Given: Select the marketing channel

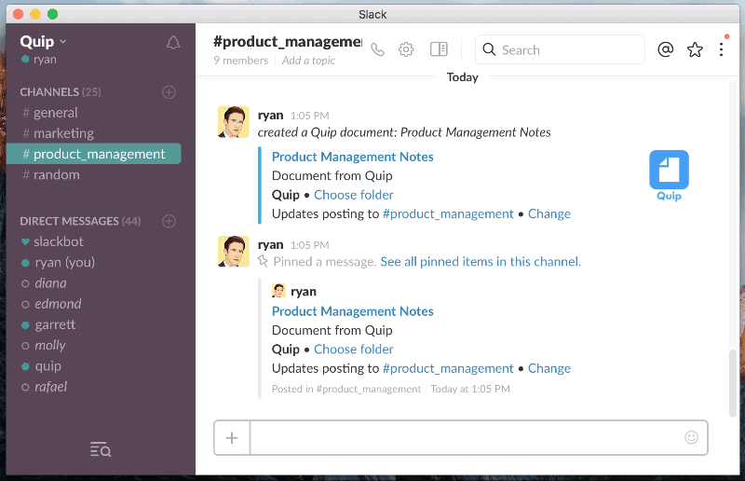Looking at the screenshot, I should point(63,133).
